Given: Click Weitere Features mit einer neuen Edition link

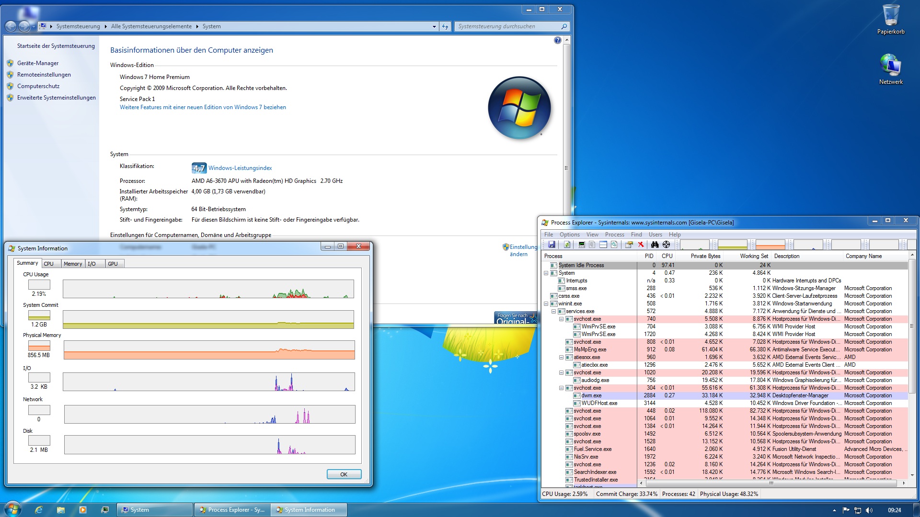Looking at the screenshot, I should coord(203,107).
